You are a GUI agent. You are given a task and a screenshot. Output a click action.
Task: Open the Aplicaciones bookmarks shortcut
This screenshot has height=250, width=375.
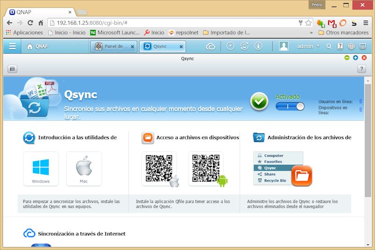click(24, 32)
